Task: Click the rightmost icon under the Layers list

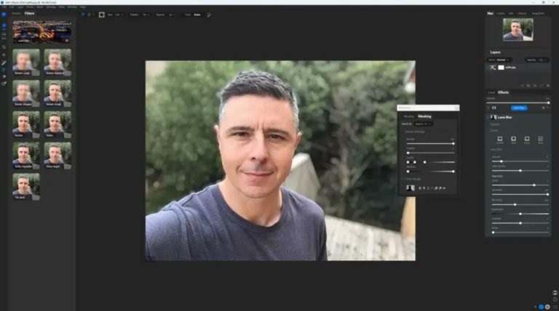Action: click(x=548, y=86)
